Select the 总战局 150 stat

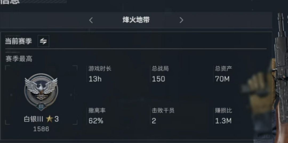pos(160,74)
